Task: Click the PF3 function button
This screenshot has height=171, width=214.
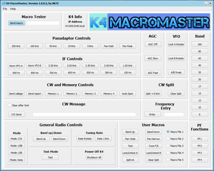Action: point(200,153)
